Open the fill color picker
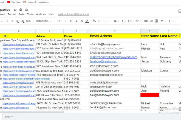The width and height of the screenshot is (181, 120). click(x=94, y=21)
